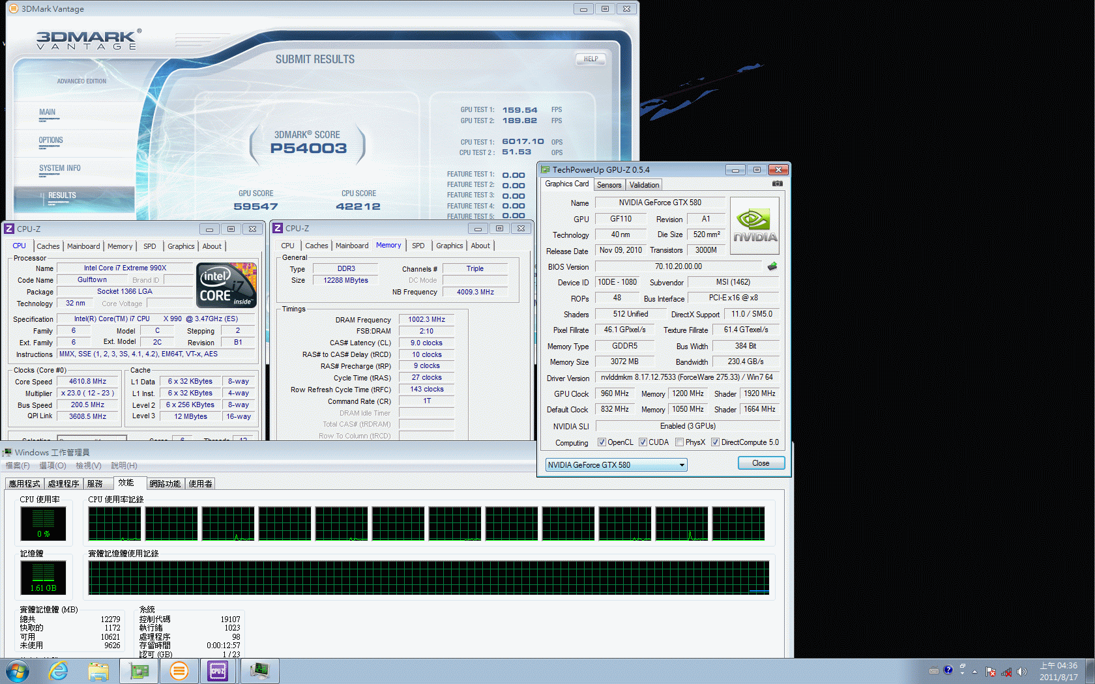Go to SYSTEM INFO in 3DMark Vantage
This screenshot has height=684, width=1095.
point(60,168)
